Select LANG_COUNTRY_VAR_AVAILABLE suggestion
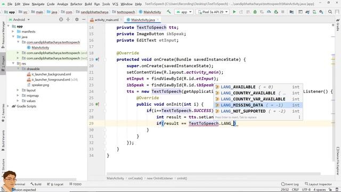The height and width of the screenshot is (192, 341). (x=258, y=99)
